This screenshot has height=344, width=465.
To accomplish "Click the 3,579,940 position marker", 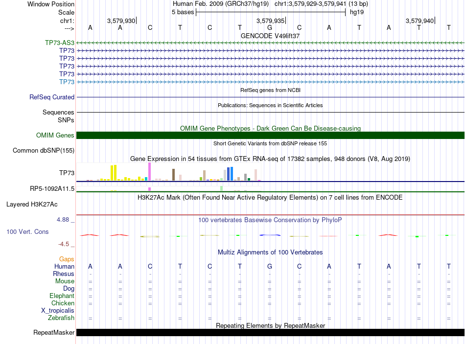I will click(x=419, y=21).
